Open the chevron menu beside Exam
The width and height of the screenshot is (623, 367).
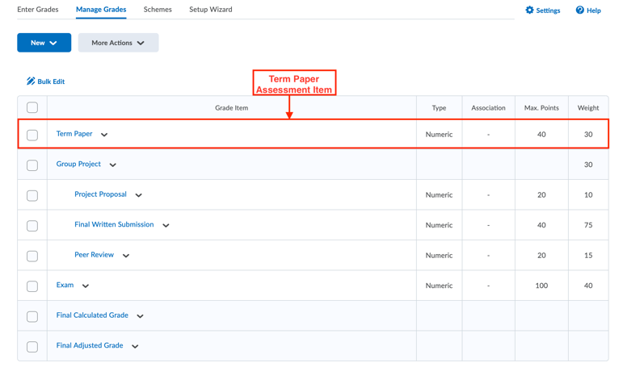pos(86,286)
